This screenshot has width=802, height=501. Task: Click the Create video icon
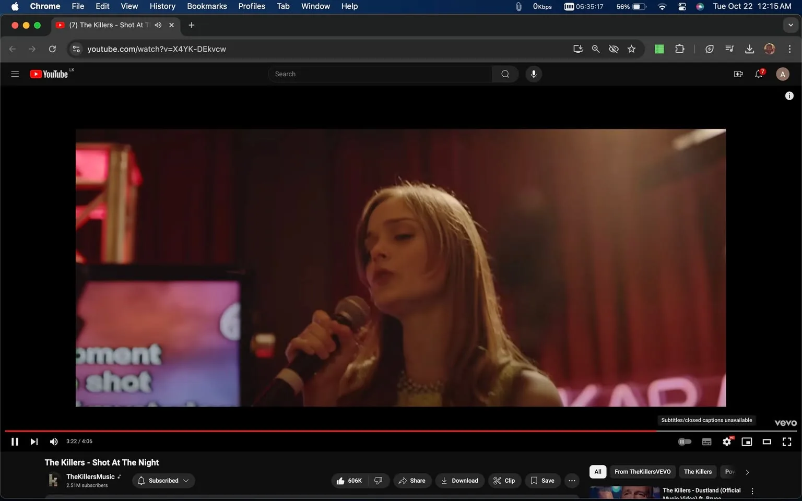pos(738,74)
